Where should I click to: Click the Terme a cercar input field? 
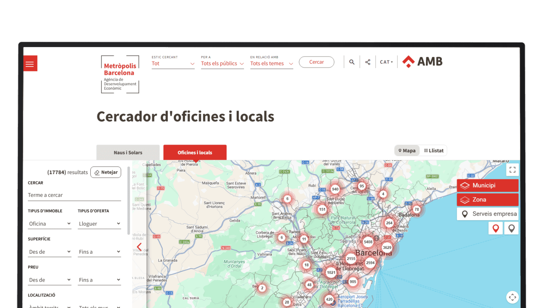pyautogui.click(x=74, y=195)
